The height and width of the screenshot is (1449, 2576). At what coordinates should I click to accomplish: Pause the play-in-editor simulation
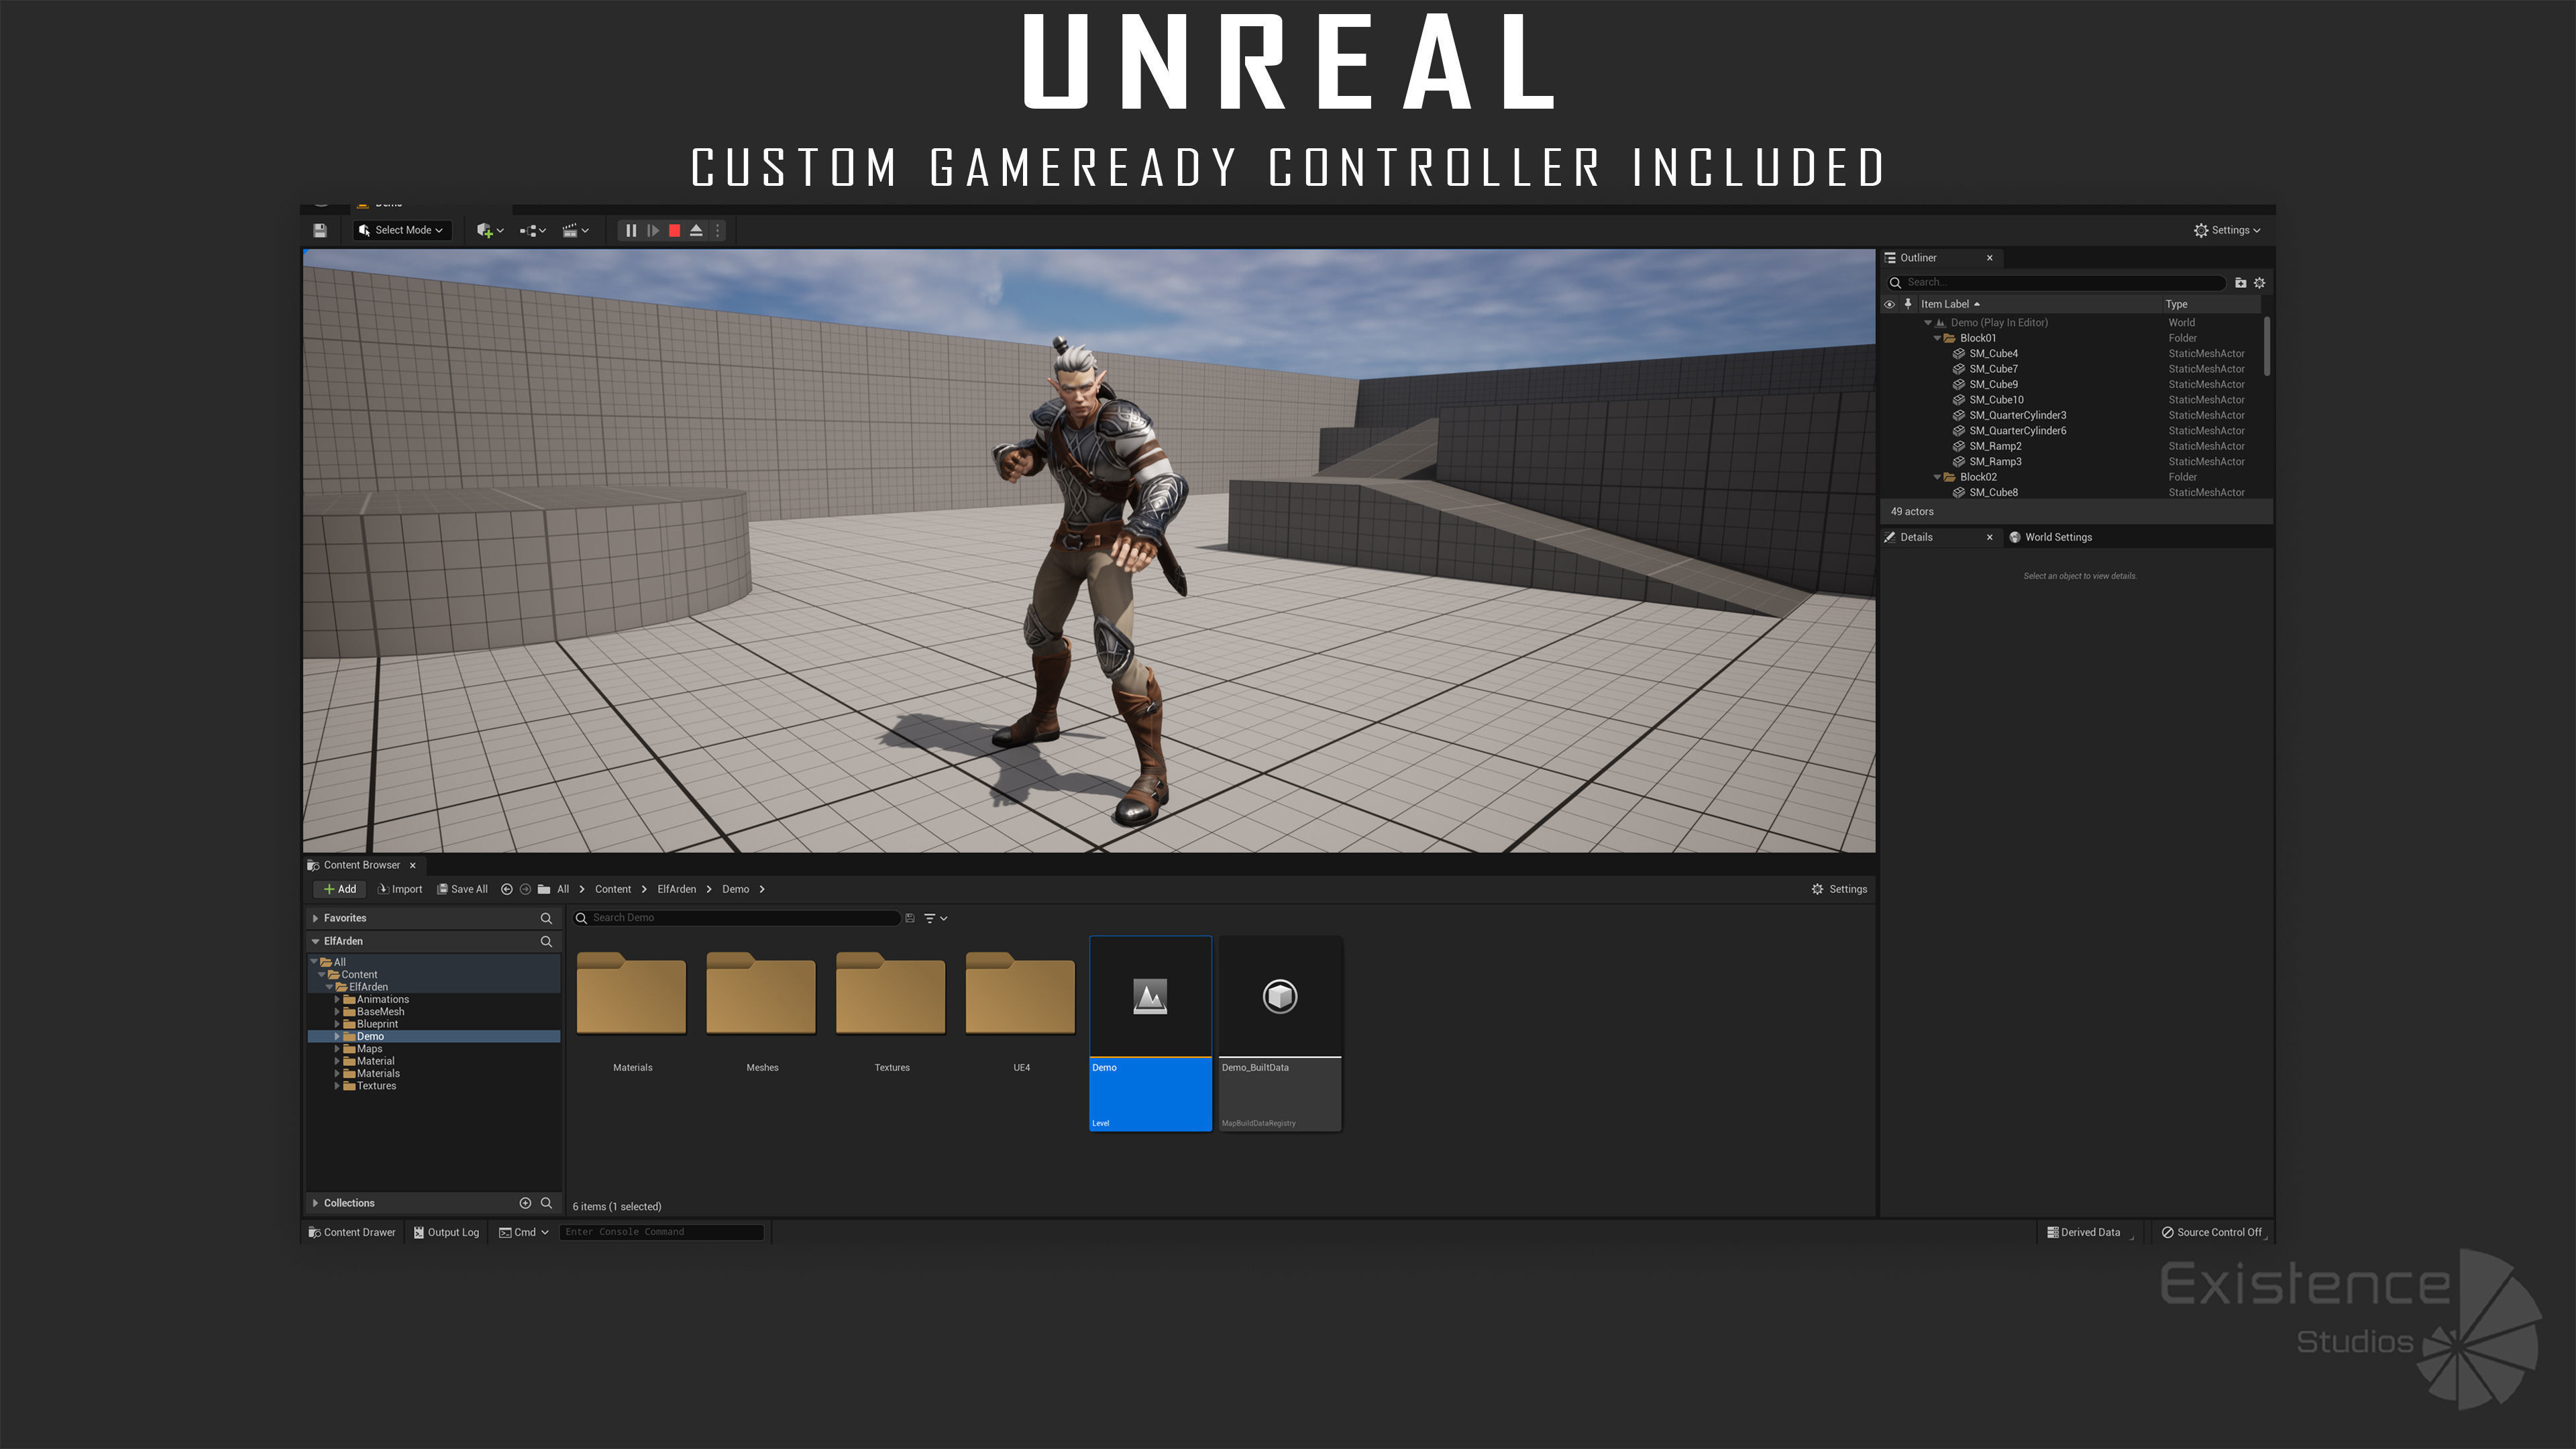pyautogui.click(x=631, y=230)
